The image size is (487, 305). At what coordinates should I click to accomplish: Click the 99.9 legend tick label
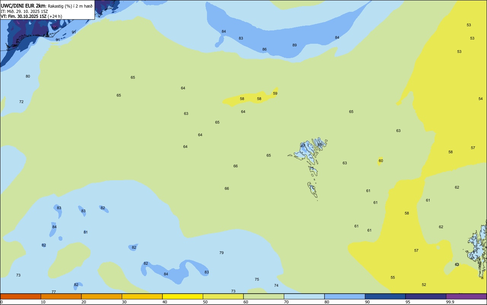[450, 302]
